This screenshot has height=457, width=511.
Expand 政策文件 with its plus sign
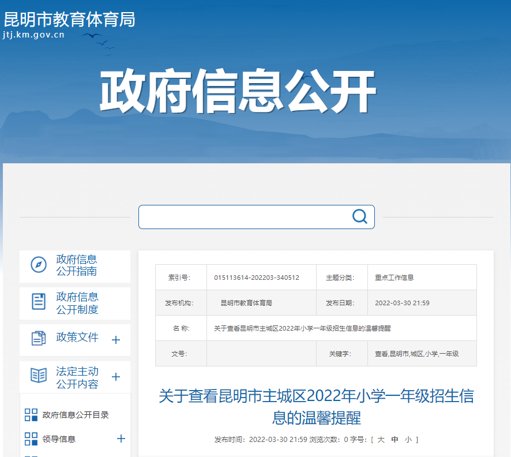point(116,340)
